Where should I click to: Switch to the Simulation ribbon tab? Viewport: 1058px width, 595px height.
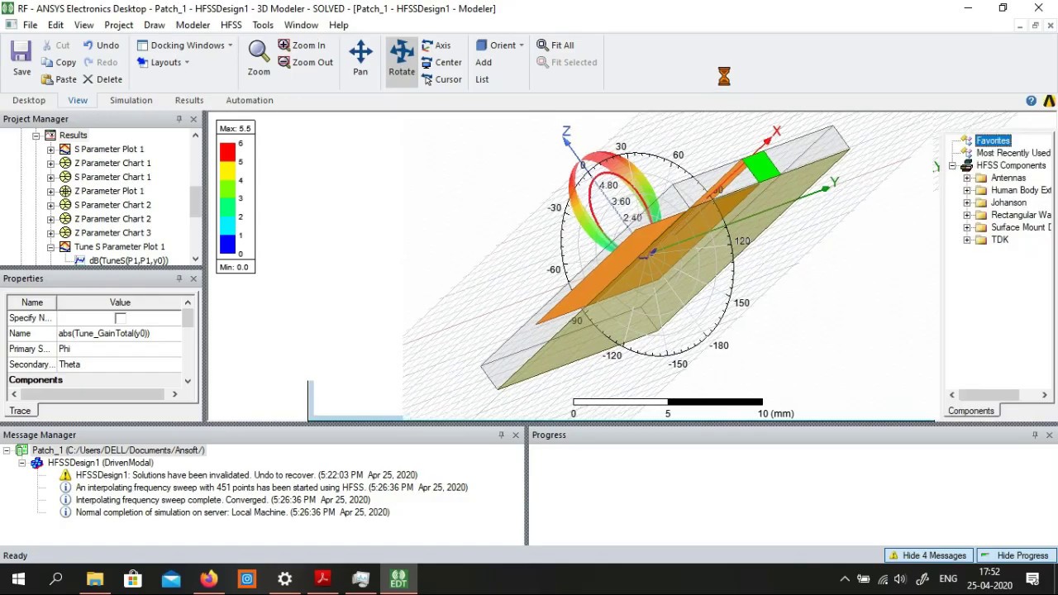tap(131, 100)
